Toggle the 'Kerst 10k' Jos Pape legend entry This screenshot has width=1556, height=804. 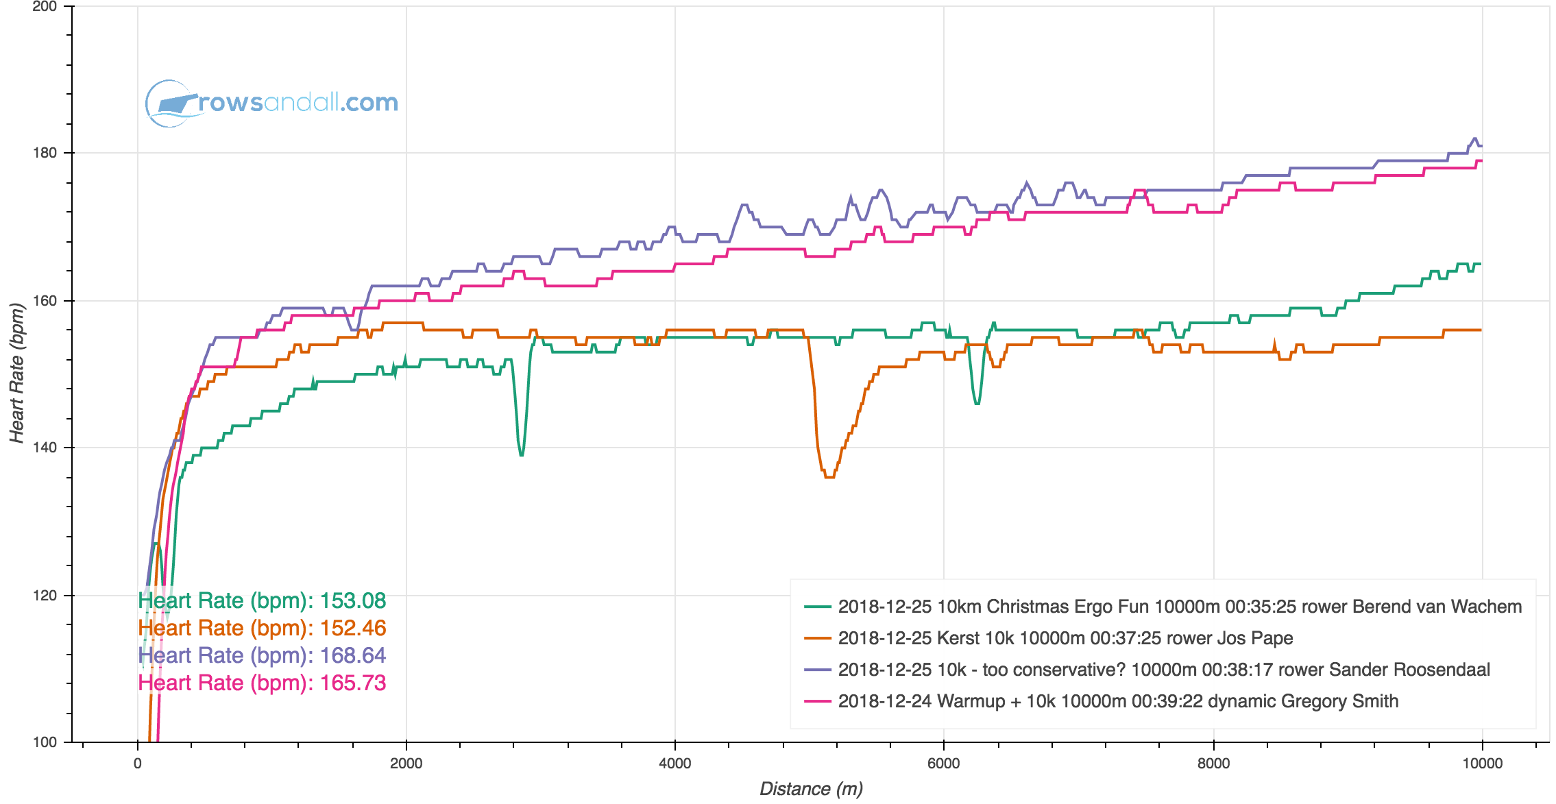(x=1065, y=638)
